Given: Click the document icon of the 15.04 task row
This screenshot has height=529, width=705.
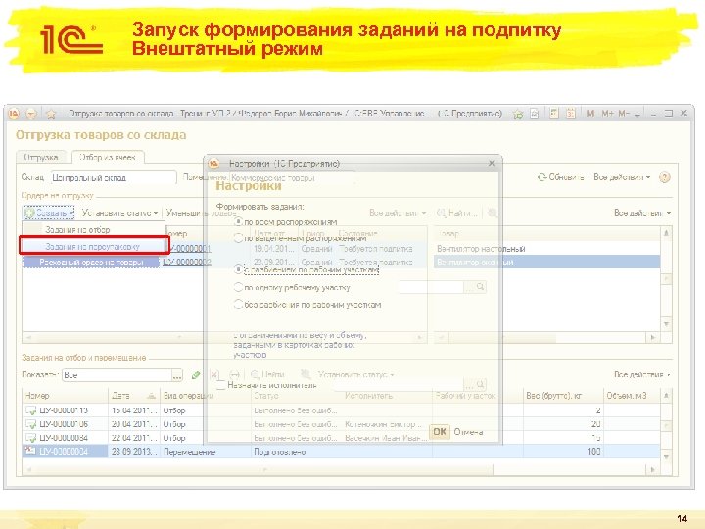Looking at the screenshot, I should point(30,410).
